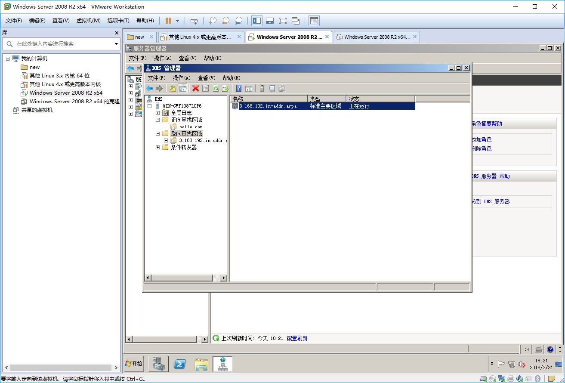Click the red X delete icon in DNS toolbar
Screen dimensions: 565x383
(195, 88)
